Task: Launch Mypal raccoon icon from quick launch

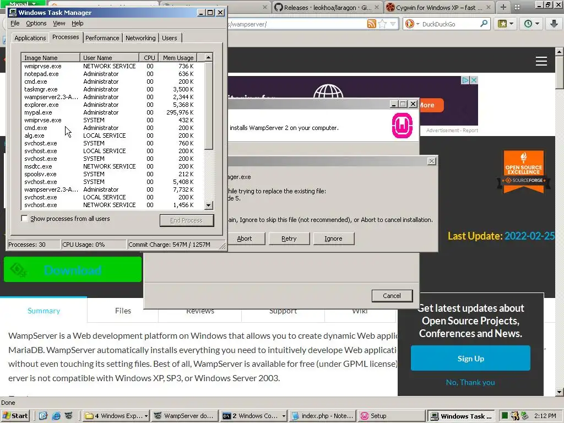Action: pos(69,416)
